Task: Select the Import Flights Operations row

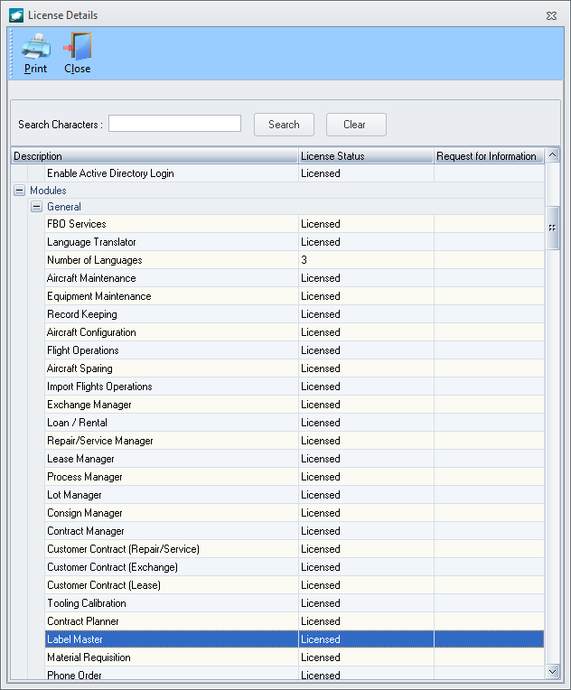Action: click(x=295, y=387)
